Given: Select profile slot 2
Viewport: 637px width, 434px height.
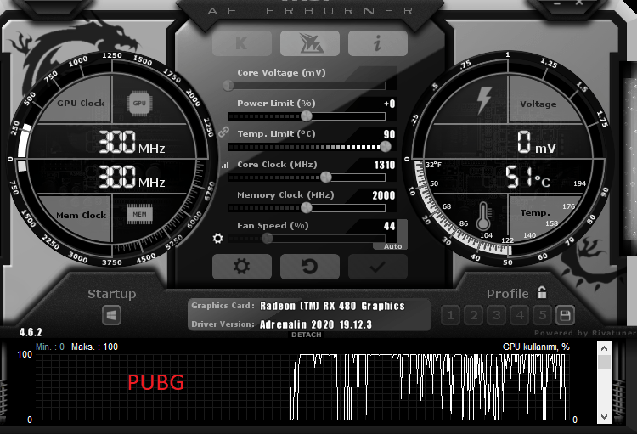Looking at the screenshot, I should tap(474, 315).
